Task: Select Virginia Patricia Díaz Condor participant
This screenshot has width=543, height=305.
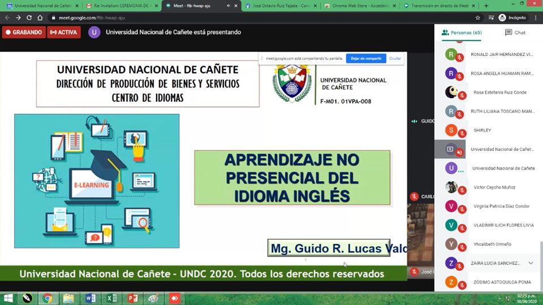Action: pyautogui.click(x=488, y=206)
